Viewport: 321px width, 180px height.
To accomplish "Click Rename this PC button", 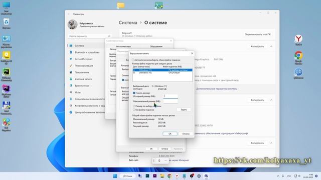I will click(257, 34).
